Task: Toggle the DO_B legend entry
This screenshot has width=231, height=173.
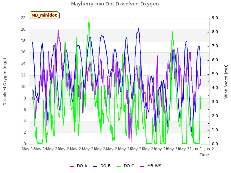Action: 102,166
